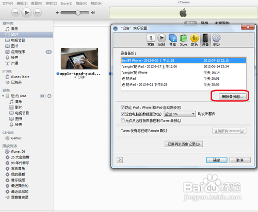Open the 超过 5% threshold dropdown
This screenshot has height=212, width=258.
pyautogui.click(x=180, y=114)
